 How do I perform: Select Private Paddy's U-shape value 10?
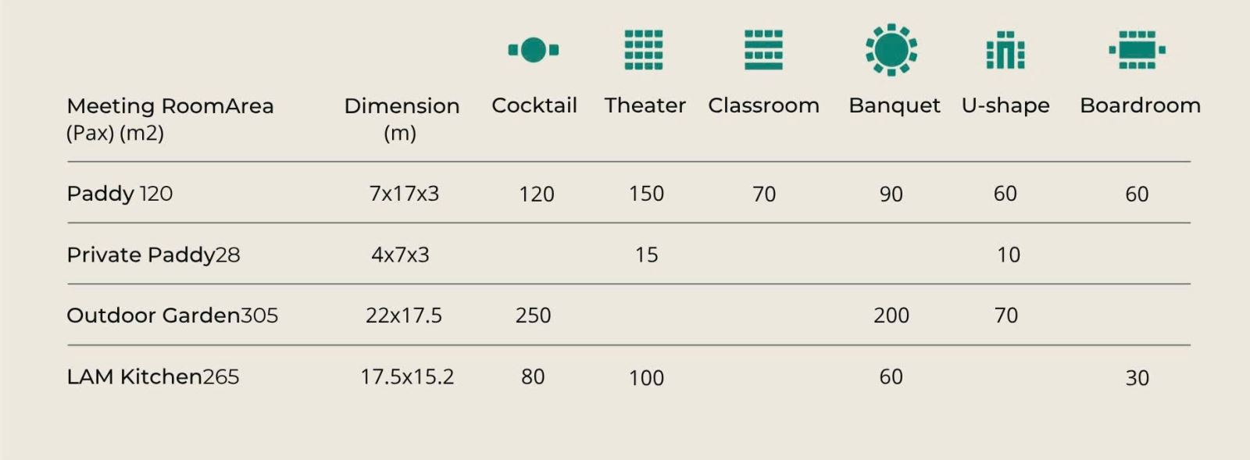1008,255
